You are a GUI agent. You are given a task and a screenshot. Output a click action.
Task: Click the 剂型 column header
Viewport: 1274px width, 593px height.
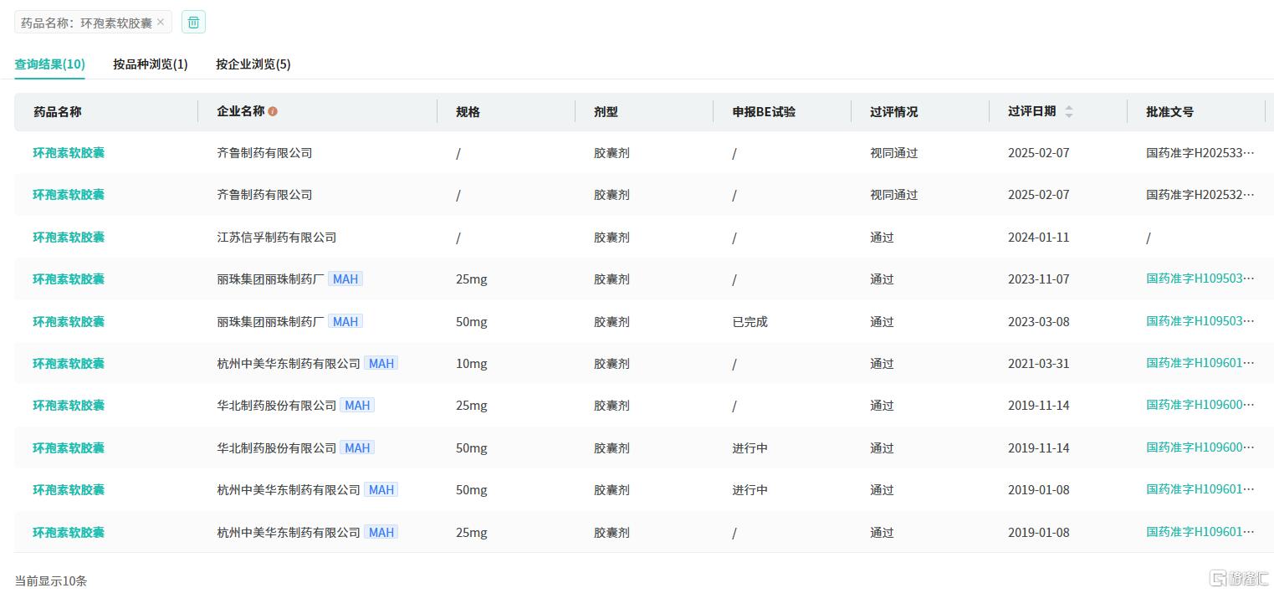pyautogui.click(x=606, y=111)
